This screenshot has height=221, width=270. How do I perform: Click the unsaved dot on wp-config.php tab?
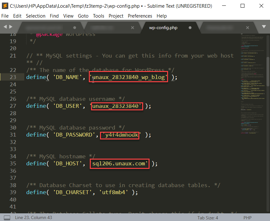(190, 28)
